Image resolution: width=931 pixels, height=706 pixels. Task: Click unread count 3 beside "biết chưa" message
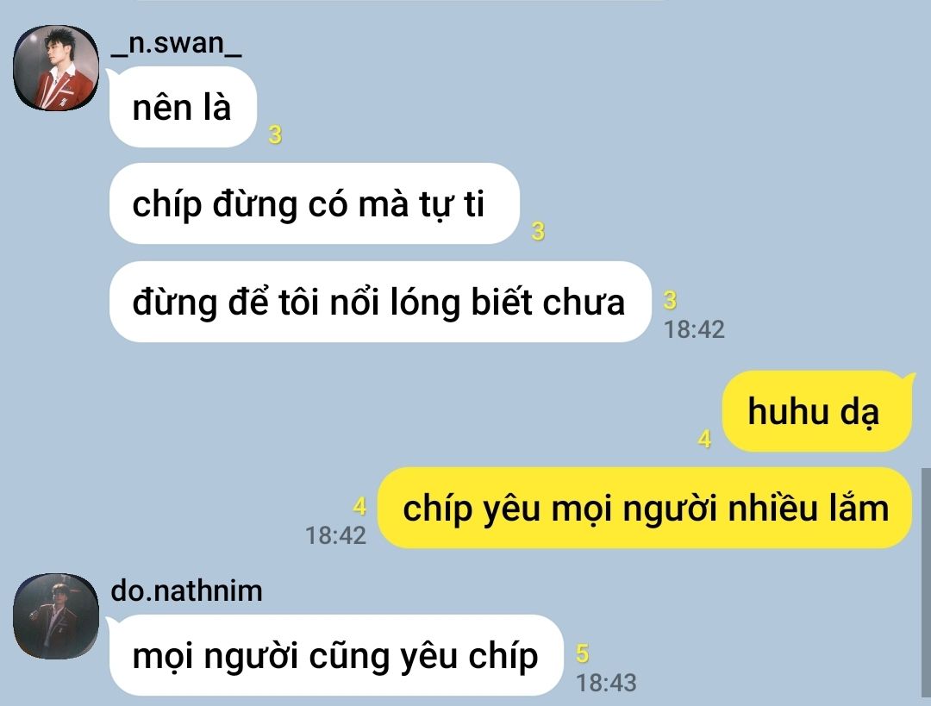coord(670,300)
